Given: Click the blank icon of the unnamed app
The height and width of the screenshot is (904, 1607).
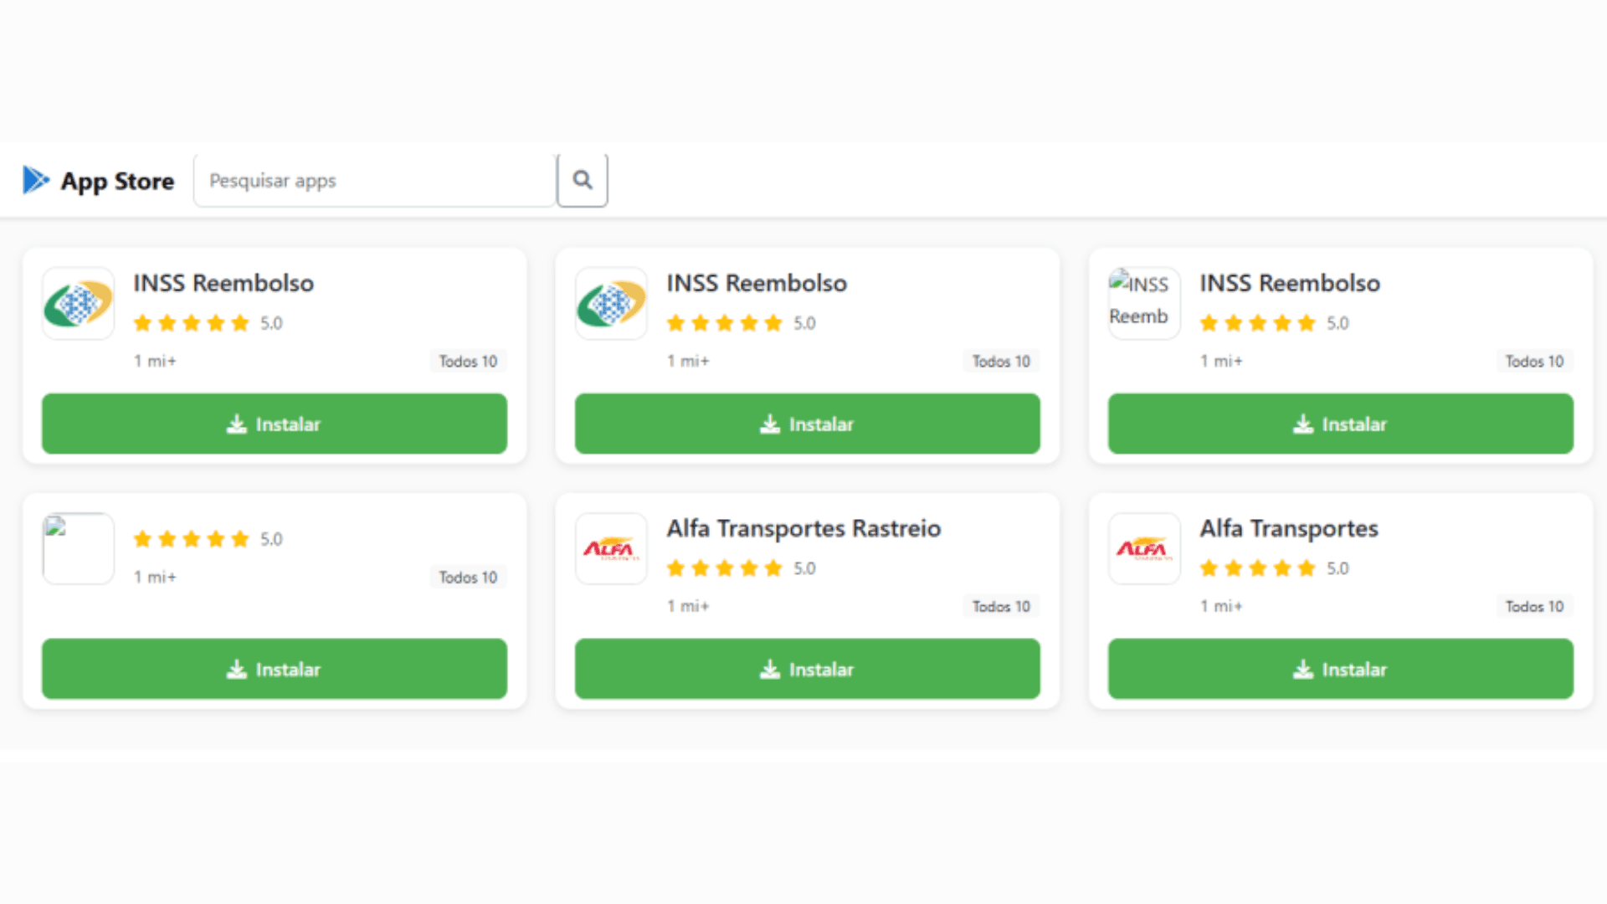Looking at the screenshot, I should pos(79,548).
